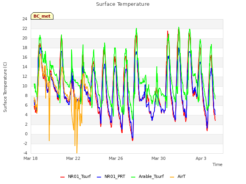Toggle the AirT legend entry

(x=178, y=176)
